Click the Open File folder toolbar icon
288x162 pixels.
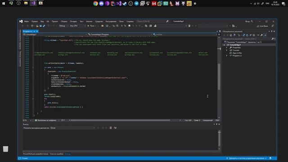pyautogui.click(x=37, y=26)
